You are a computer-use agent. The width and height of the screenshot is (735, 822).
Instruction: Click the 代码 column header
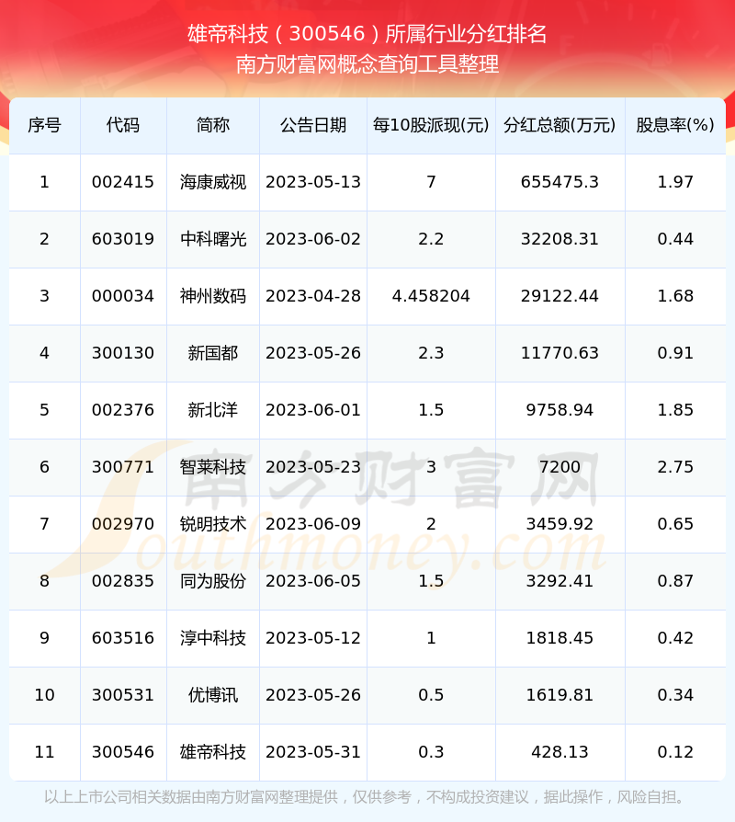click(x=123, y=125)
